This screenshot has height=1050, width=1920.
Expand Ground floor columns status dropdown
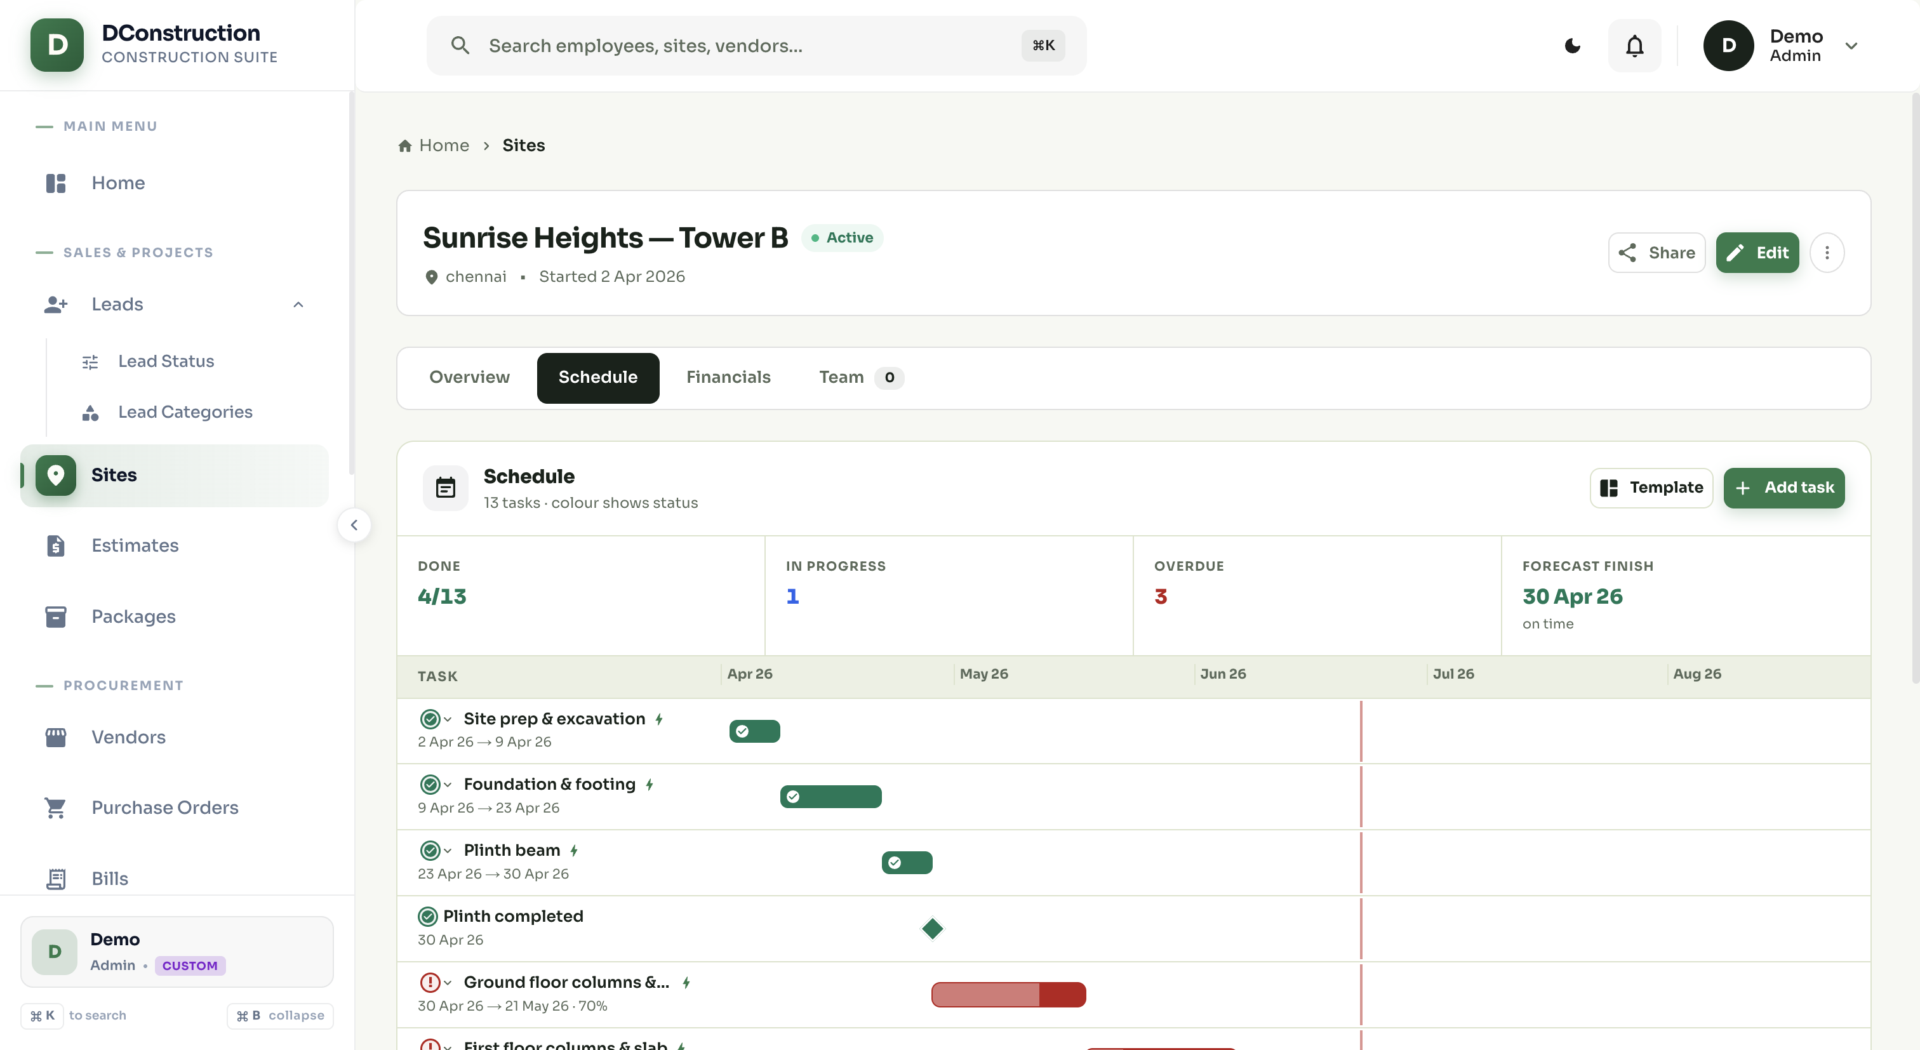click(447, 983)
